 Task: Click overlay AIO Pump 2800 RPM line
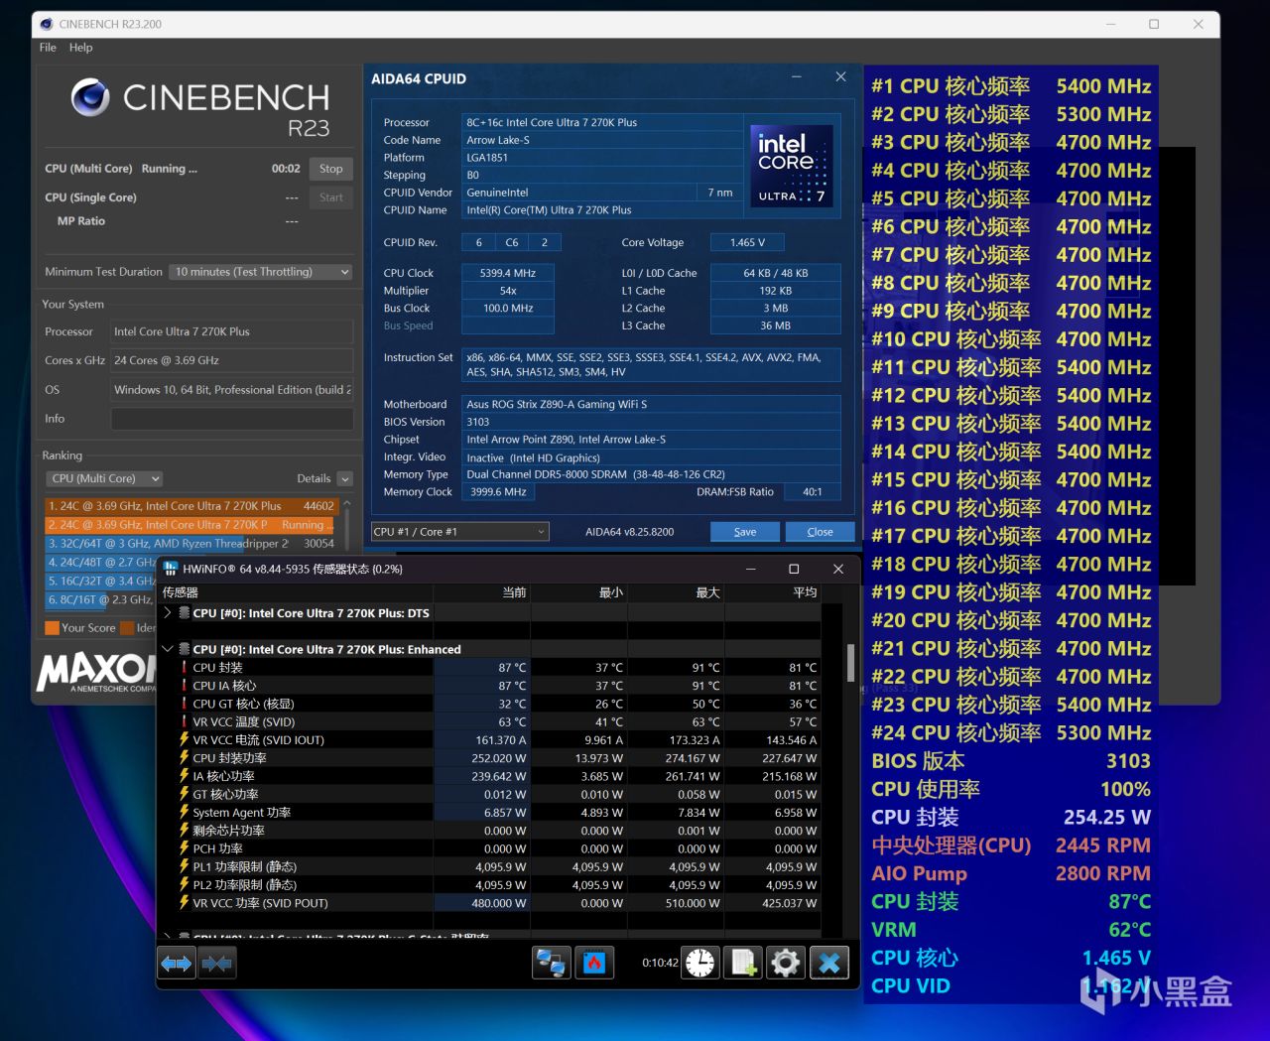(1011, 874)
